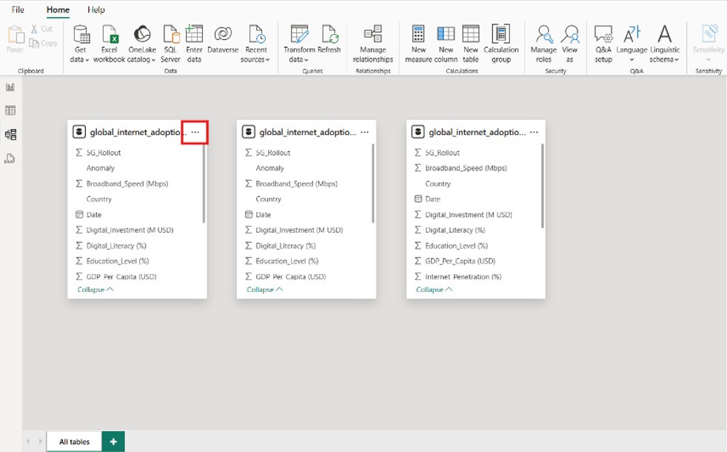
Task: Select the All tables tab at bottom
Action: click(73, 442)
